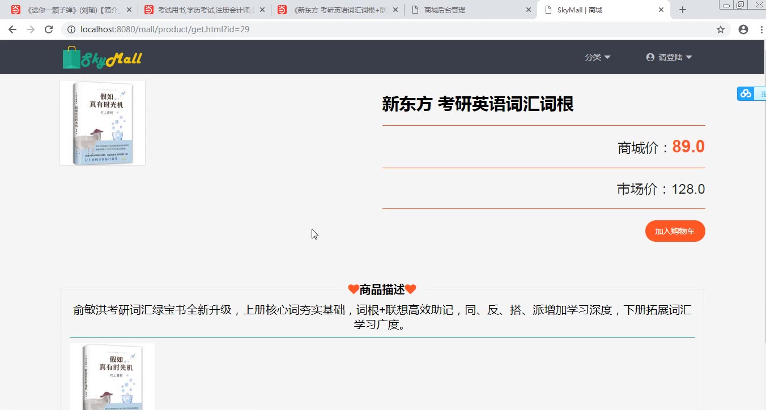Expand the 分类 category dropdown
Viewport: 766px width, 410px height.
coord(597,57)
